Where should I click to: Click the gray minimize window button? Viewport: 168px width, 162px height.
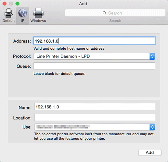pos(11,4)
